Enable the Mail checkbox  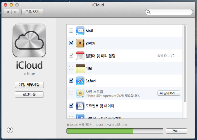pos(71,31)
